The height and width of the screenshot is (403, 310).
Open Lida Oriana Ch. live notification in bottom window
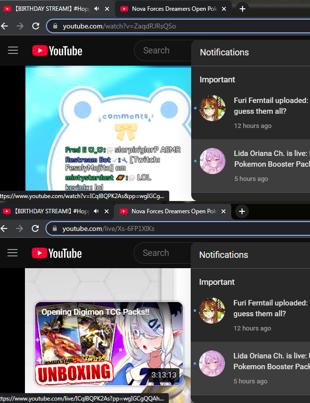[250, 368]
